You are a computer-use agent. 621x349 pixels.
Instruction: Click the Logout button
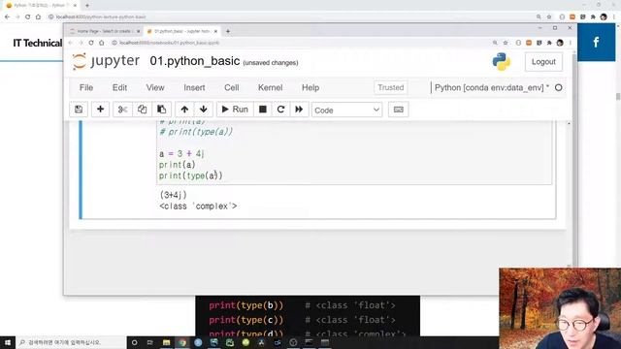pyautogui.click(x=543, y=62)
